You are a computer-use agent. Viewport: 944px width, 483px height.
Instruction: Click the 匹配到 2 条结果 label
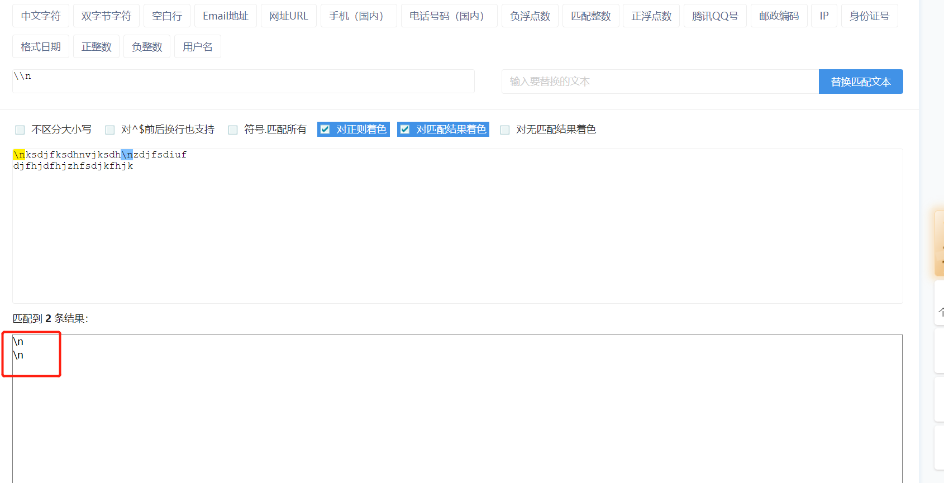tap(50, 318)
